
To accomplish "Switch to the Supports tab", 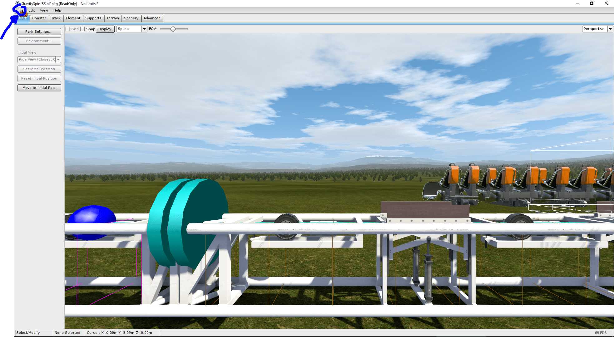I will coord(93,18).
